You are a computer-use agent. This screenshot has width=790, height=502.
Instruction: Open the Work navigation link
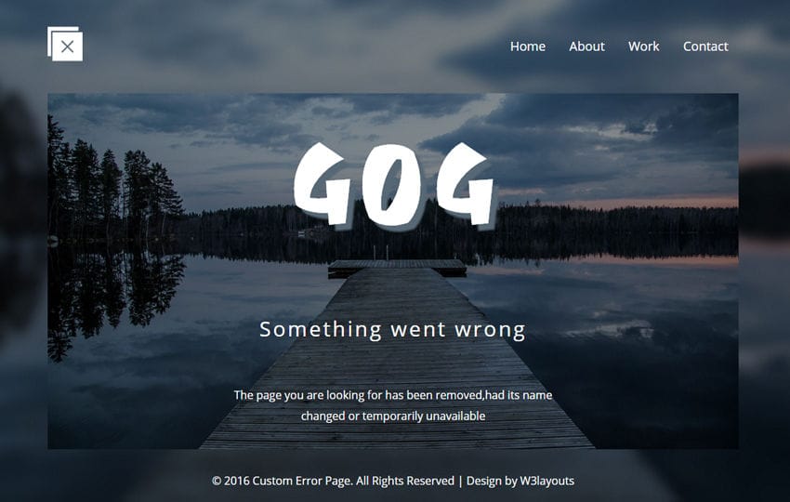click(643, 46)
